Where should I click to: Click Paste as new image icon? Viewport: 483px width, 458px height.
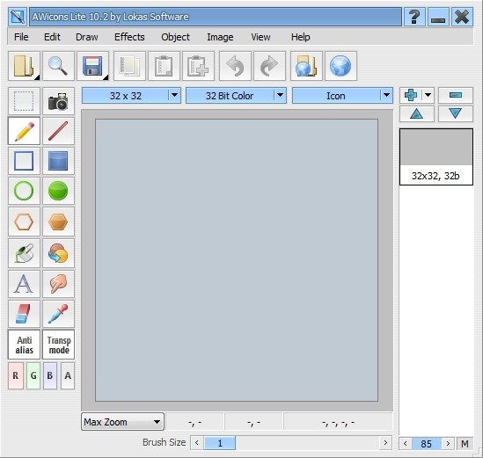(x=198, y=66)
